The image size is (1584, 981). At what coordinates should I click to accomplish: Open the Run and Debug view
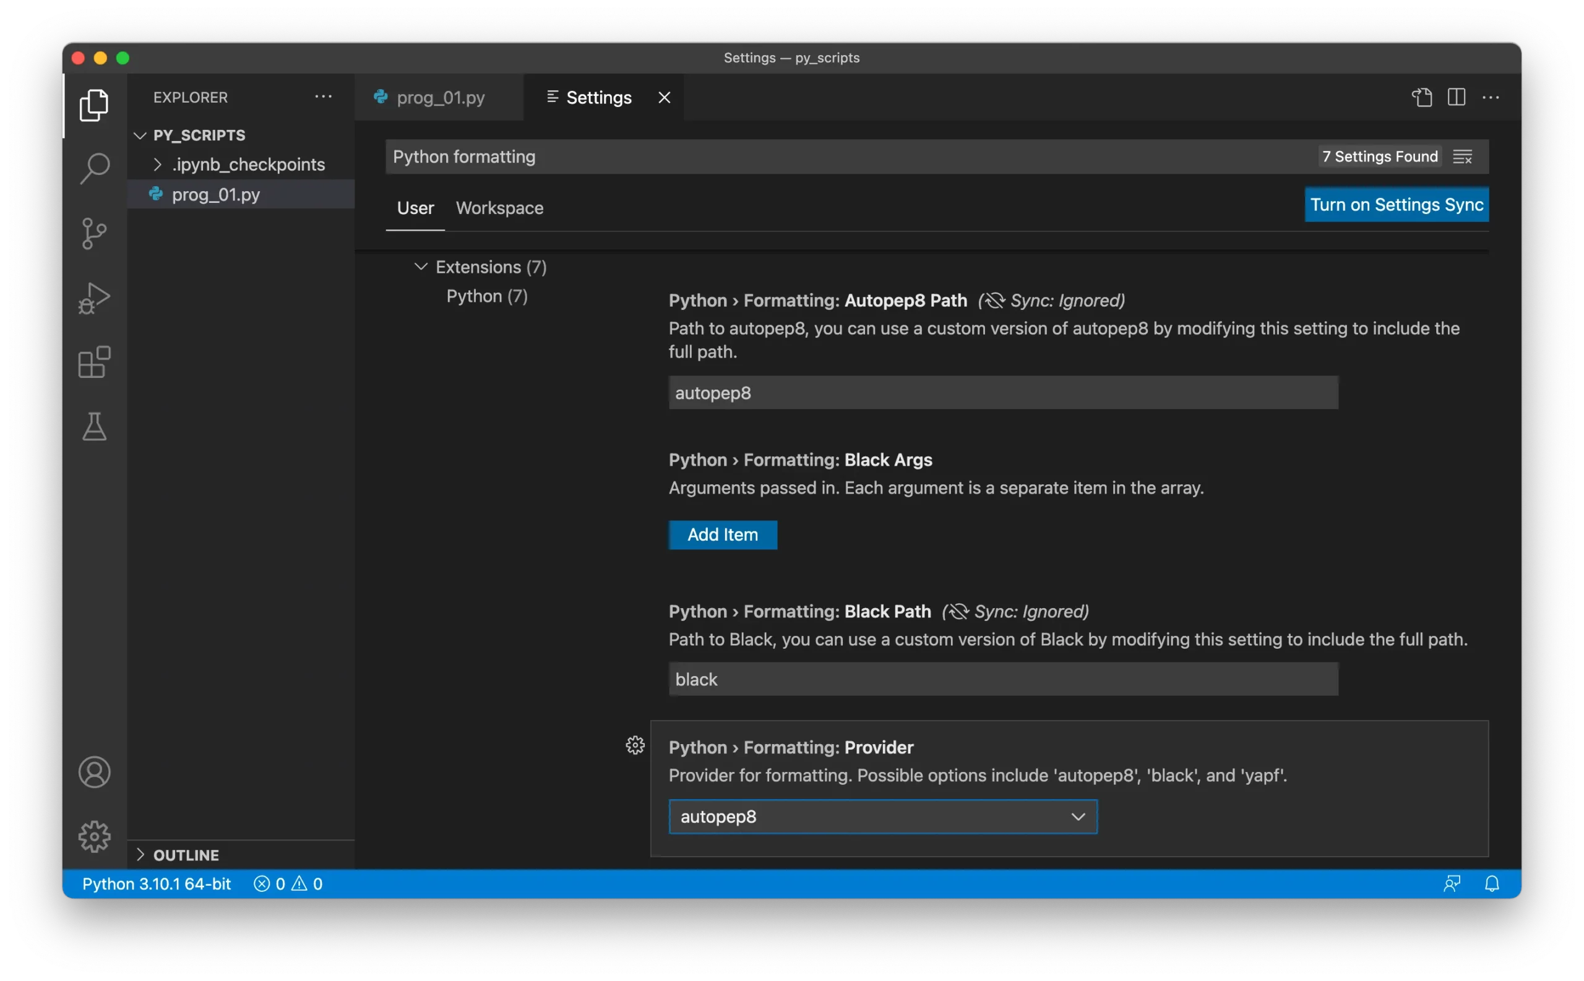coord(95,298)
